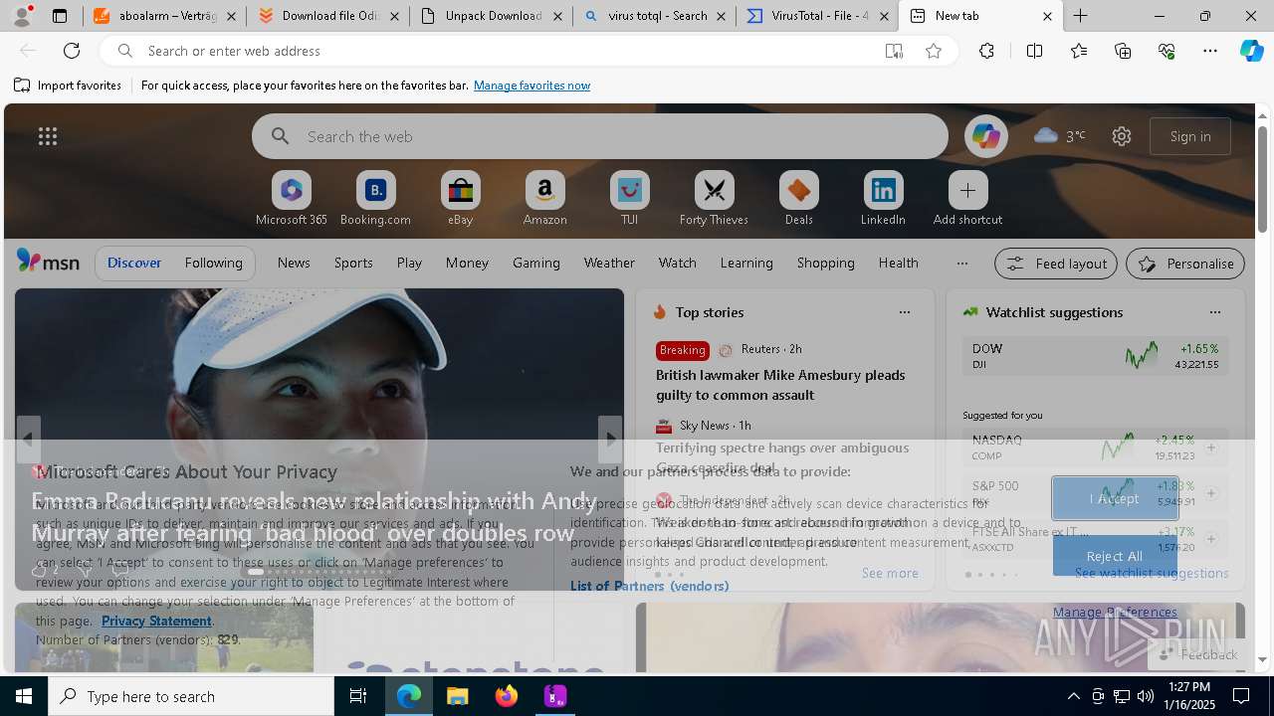Open Privacy Statement link
Screen dimensions: 1274x716
(156, 621)
